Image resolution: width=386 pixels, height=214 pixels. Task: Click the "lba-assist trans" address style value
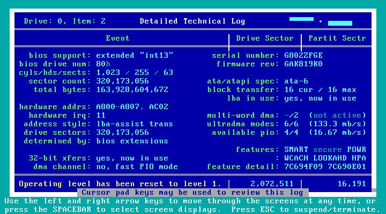coord(135,124)
